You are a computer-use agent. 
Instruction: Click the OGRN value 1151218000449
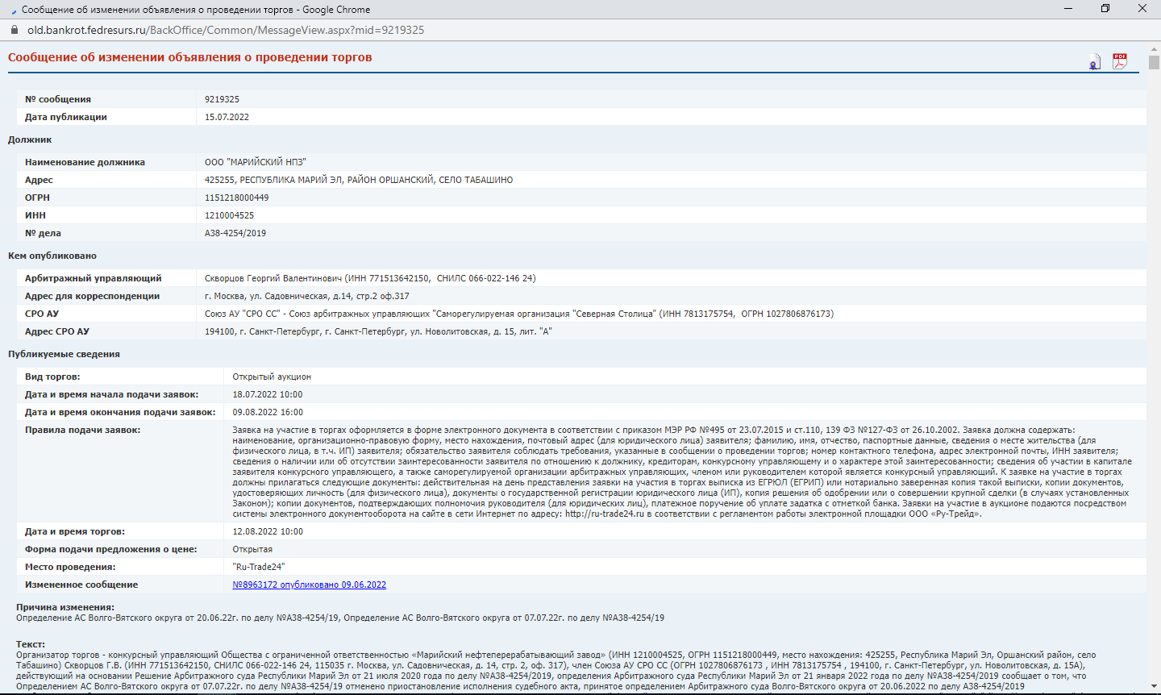point(236,198)
